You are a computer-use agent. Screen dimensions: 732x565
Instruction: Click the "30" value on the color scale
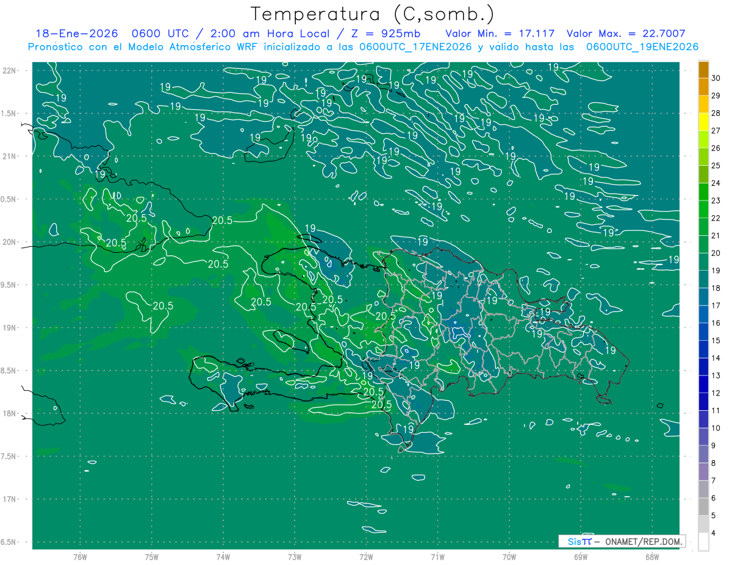click(716, 78)
